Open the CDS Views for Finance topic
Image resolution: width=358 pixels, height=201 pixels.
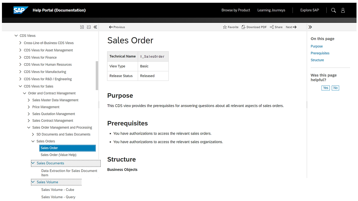pos(40,57)
